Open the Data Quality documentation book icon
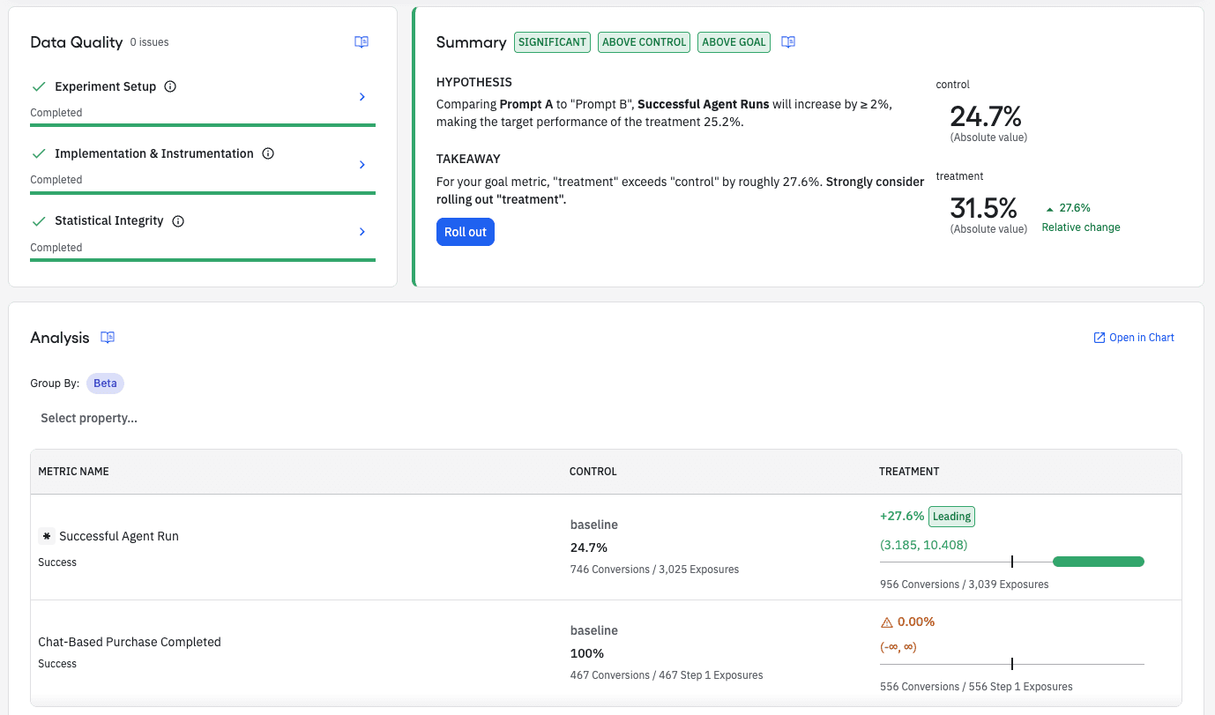1215x715 pixels. [x=362, y=42]
